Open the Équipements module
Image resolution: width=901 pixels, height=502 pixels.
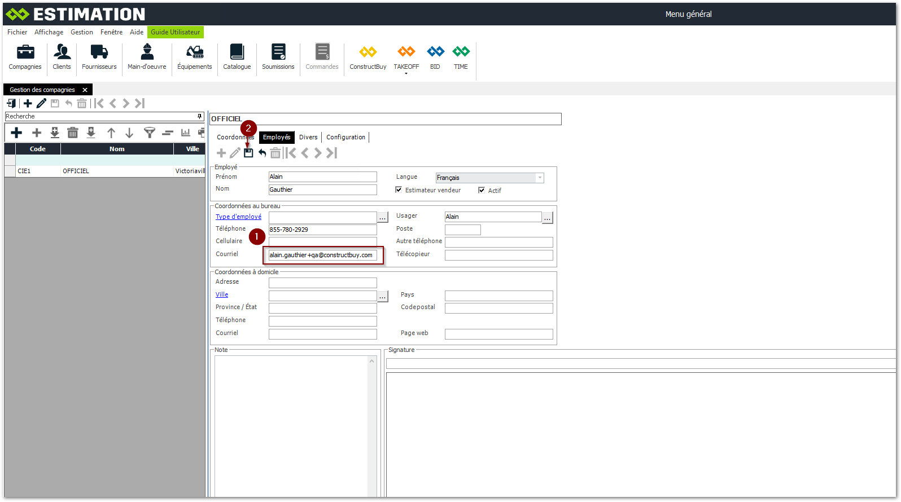coord(194,57)
